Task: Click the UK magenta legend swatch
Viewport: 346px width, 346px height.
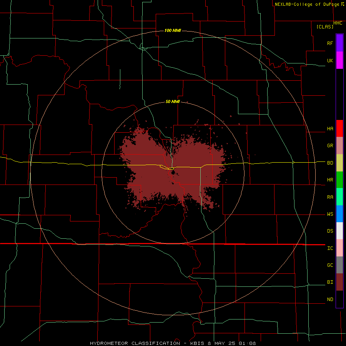Action: [x=339, y=60]
